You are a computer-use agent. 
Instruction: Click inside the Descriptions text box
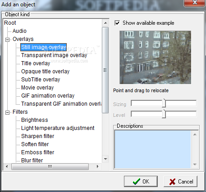(153, 149)
